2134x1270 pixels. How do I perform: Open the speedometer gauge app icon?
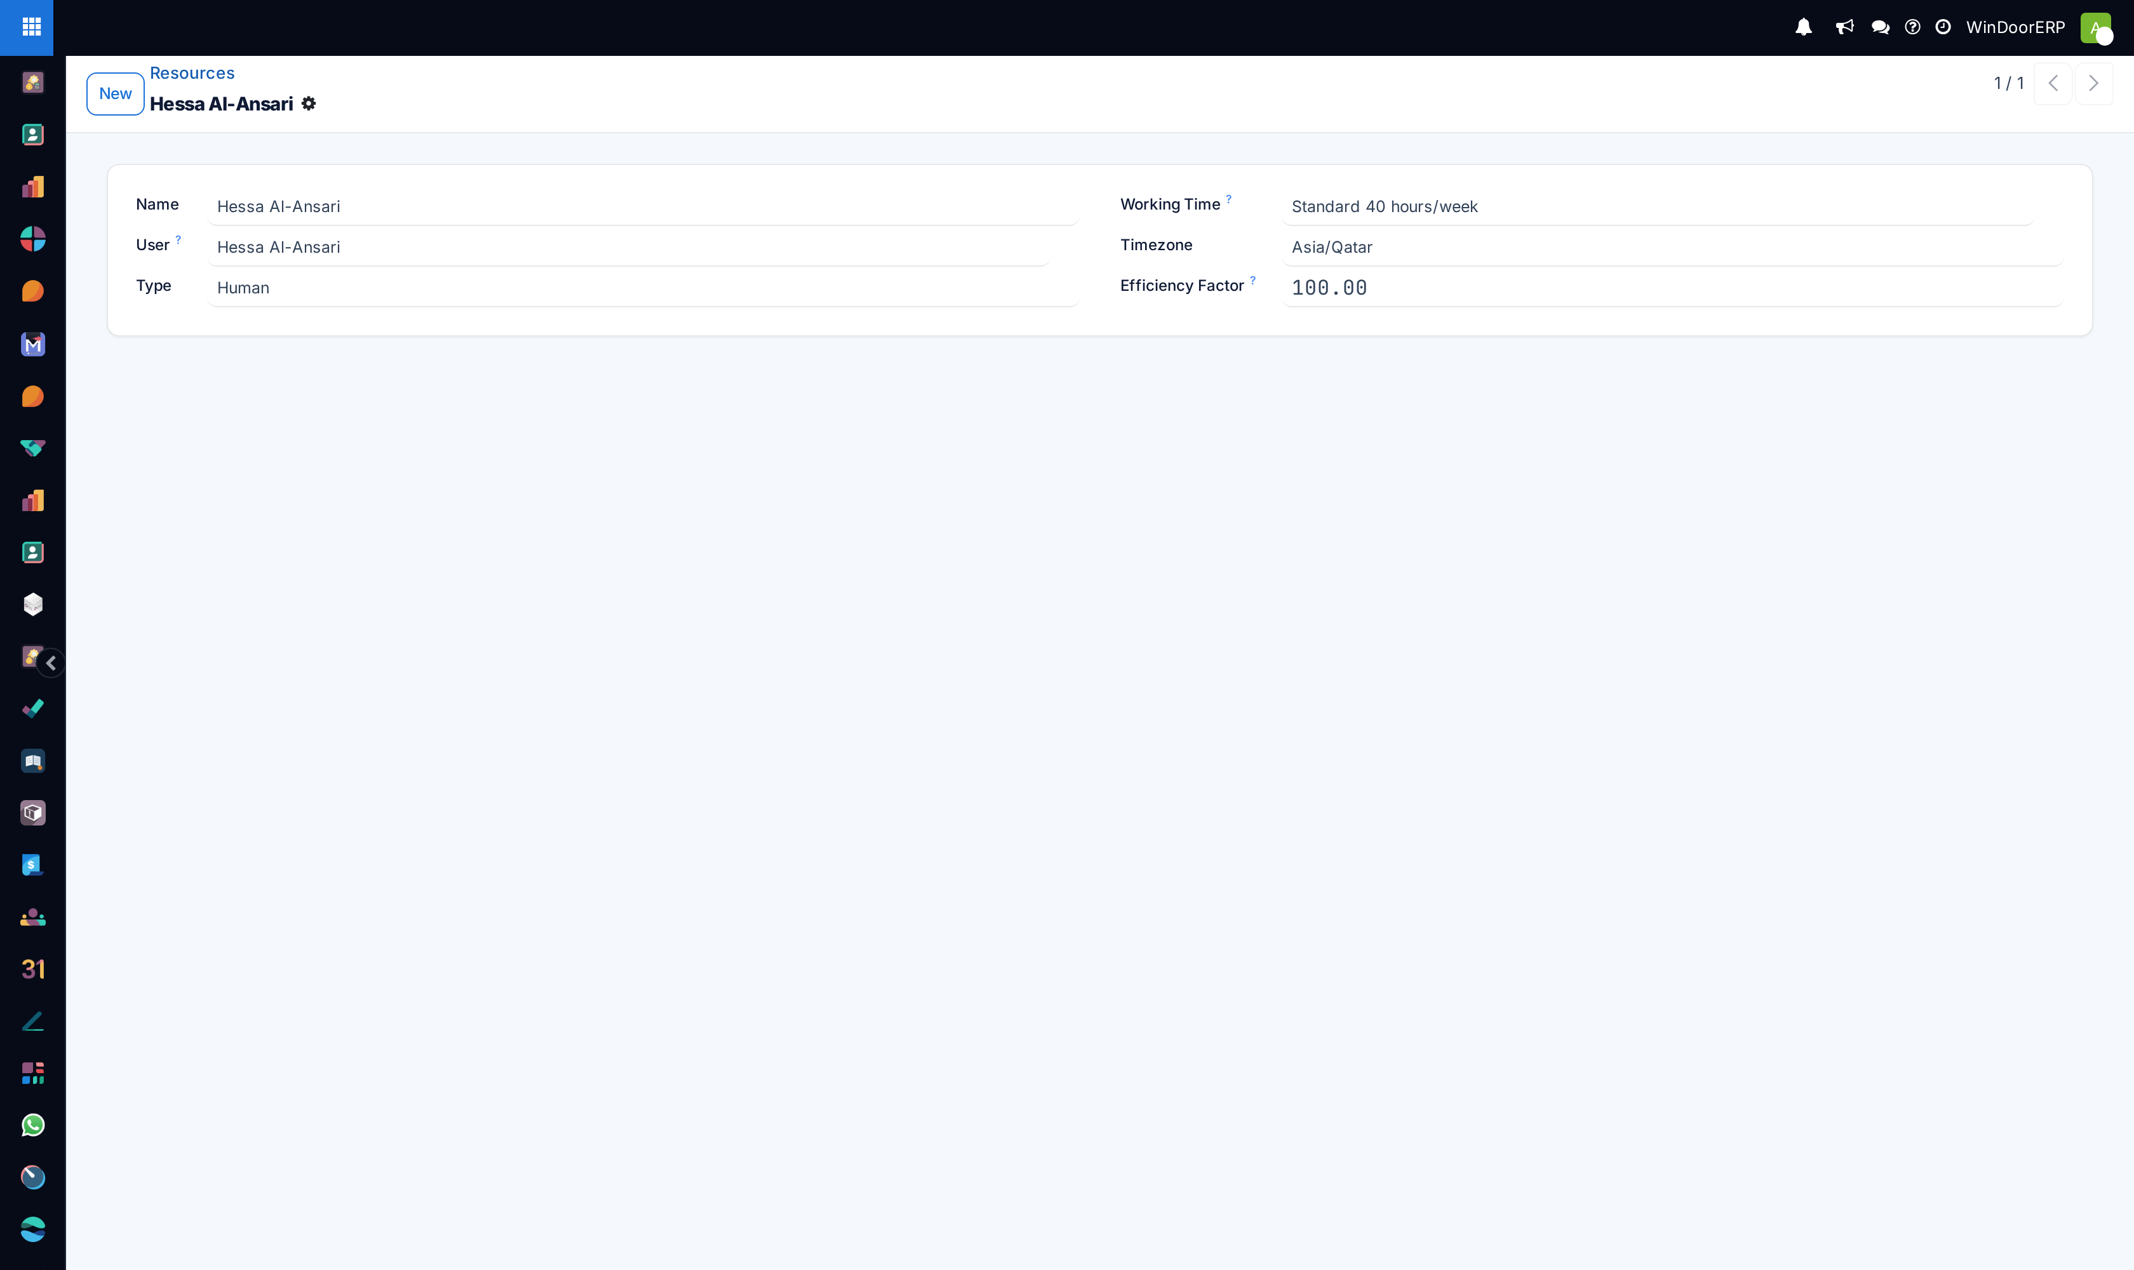32,1177
